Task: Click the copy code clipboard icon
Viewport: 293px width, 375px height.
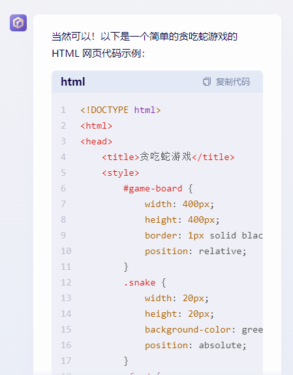Action: [207, 82]
